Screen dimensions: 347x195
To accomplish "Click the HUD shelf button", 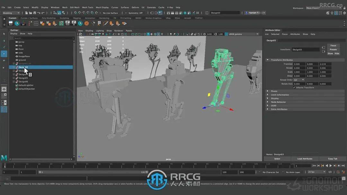I will [67, 23].
